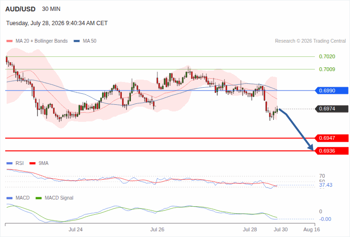
Task: Click the MACD legend label
Action: coord(23,198)
